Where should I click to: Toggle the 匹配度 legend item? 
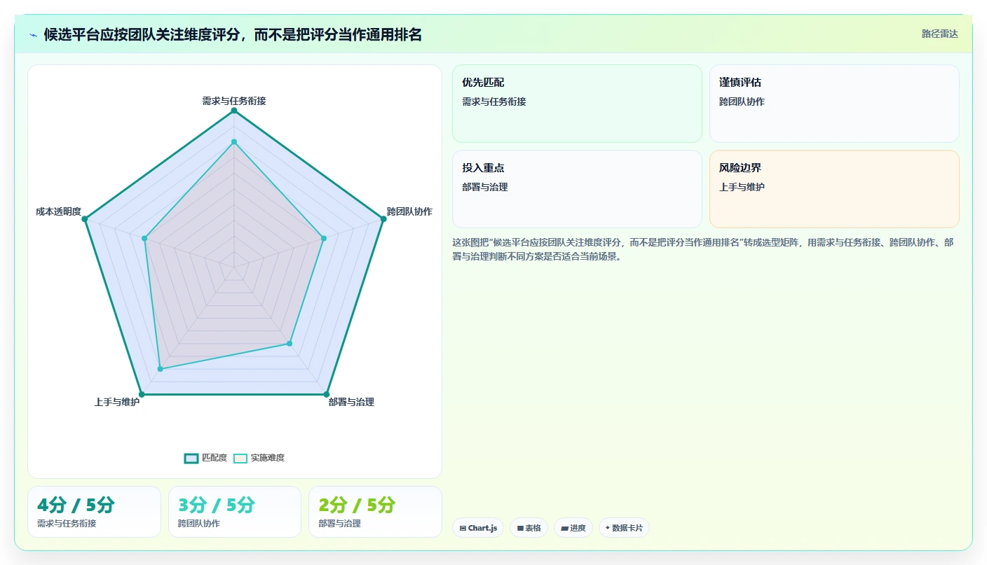click(206, 458)
